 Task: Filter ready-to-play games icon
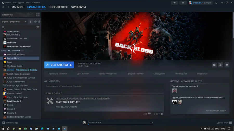point(39,21)
